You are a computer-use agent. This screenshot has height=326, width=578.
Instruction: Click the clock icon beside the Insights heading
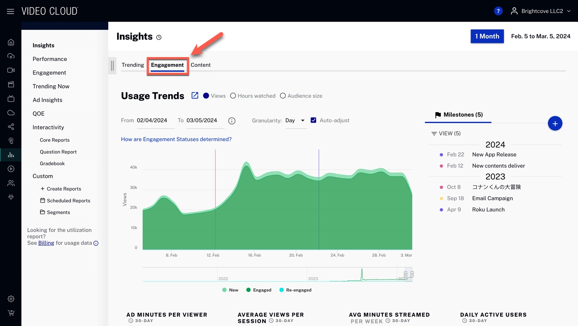tap(158, 37)
